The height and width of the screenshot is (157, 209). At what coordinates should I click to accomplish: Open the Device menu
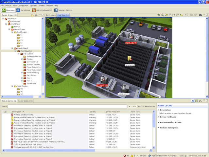[8, 6]
